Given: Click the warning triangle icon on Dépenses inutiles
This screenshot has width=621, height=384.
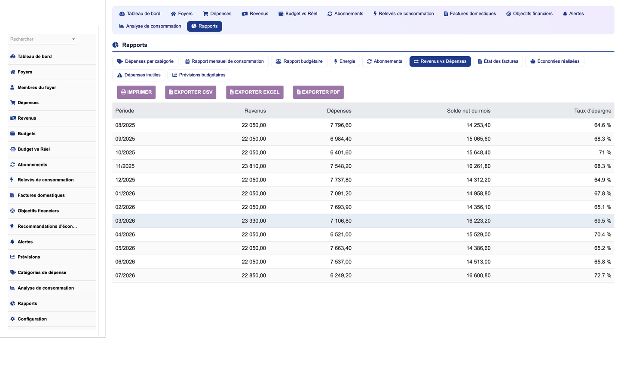Looking at the screenshot, I should click(x=120, y=75).
